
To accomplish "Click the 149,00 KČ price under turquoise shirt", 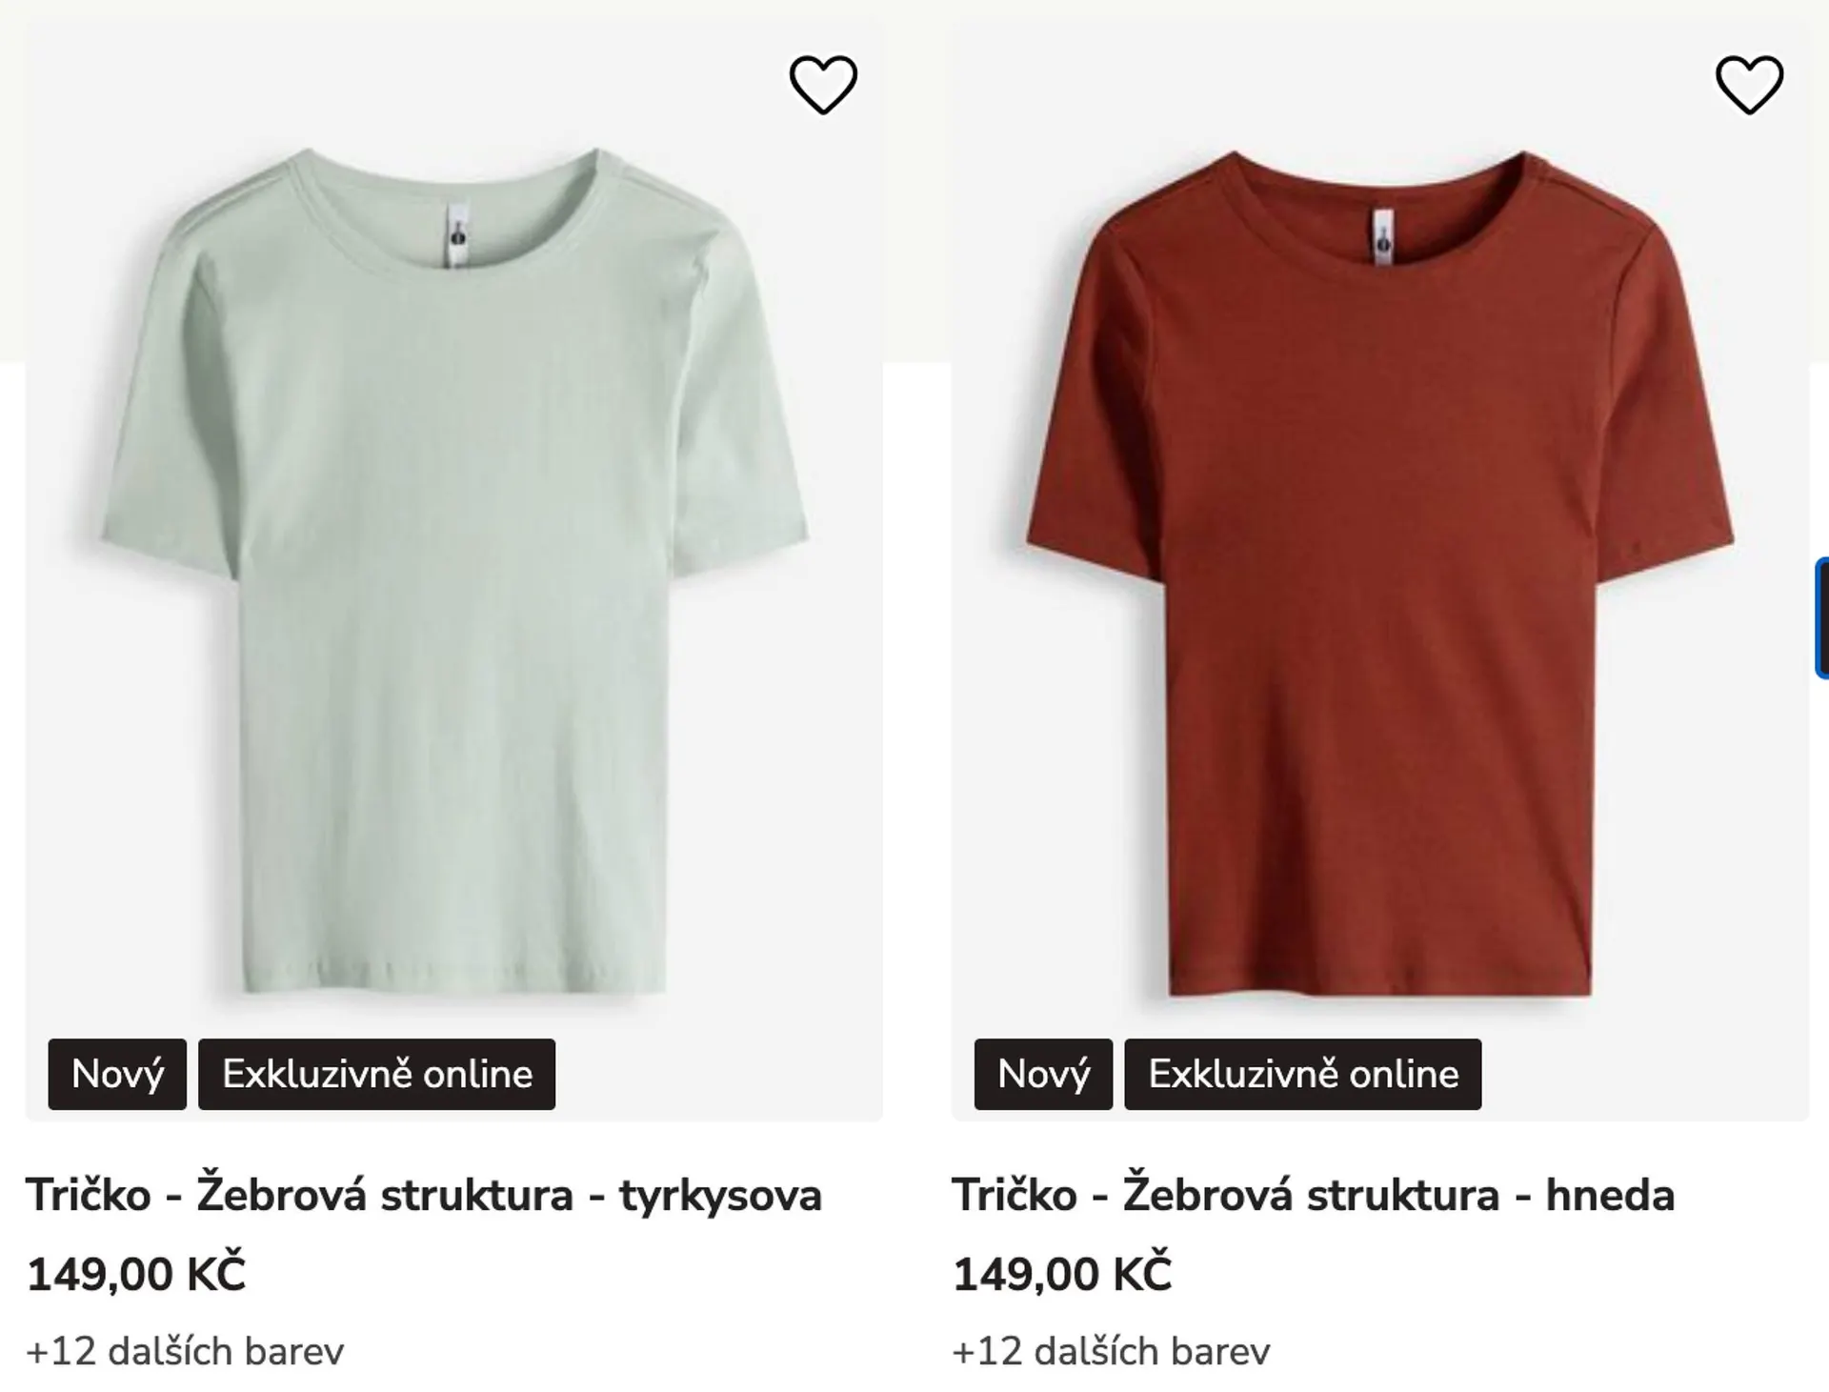I will (136, 1274).
